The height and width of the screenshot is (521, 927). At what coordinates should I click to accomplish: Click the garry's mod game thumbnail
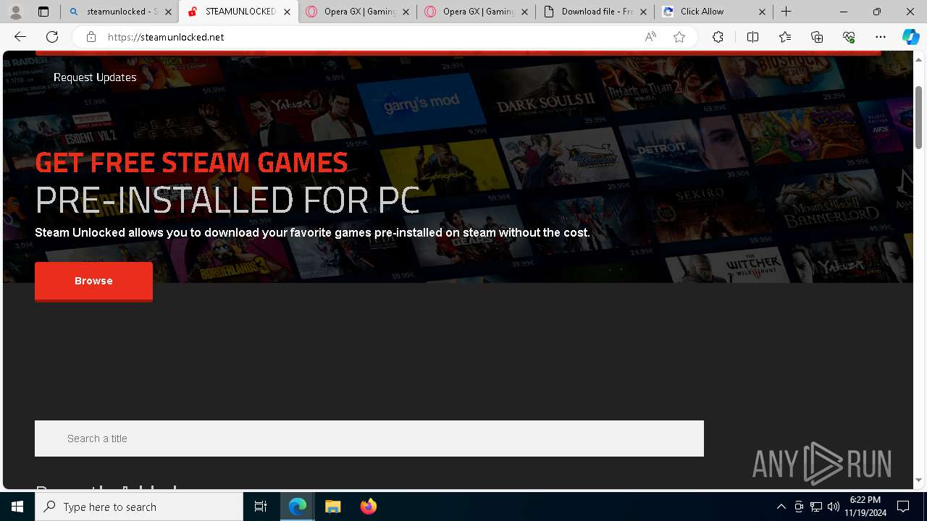pyautogui.click(x=421, y=104)
